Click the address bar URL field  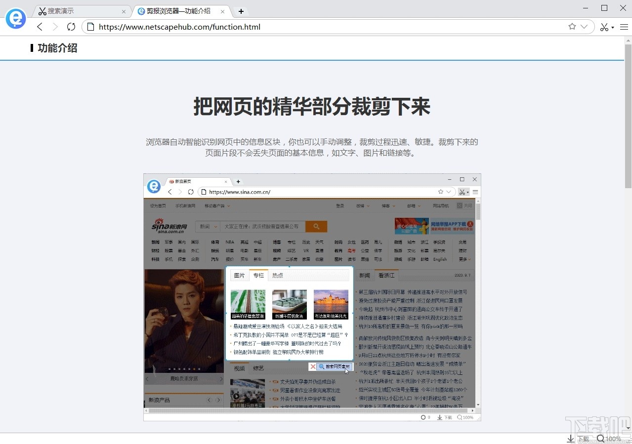point(198,27)
